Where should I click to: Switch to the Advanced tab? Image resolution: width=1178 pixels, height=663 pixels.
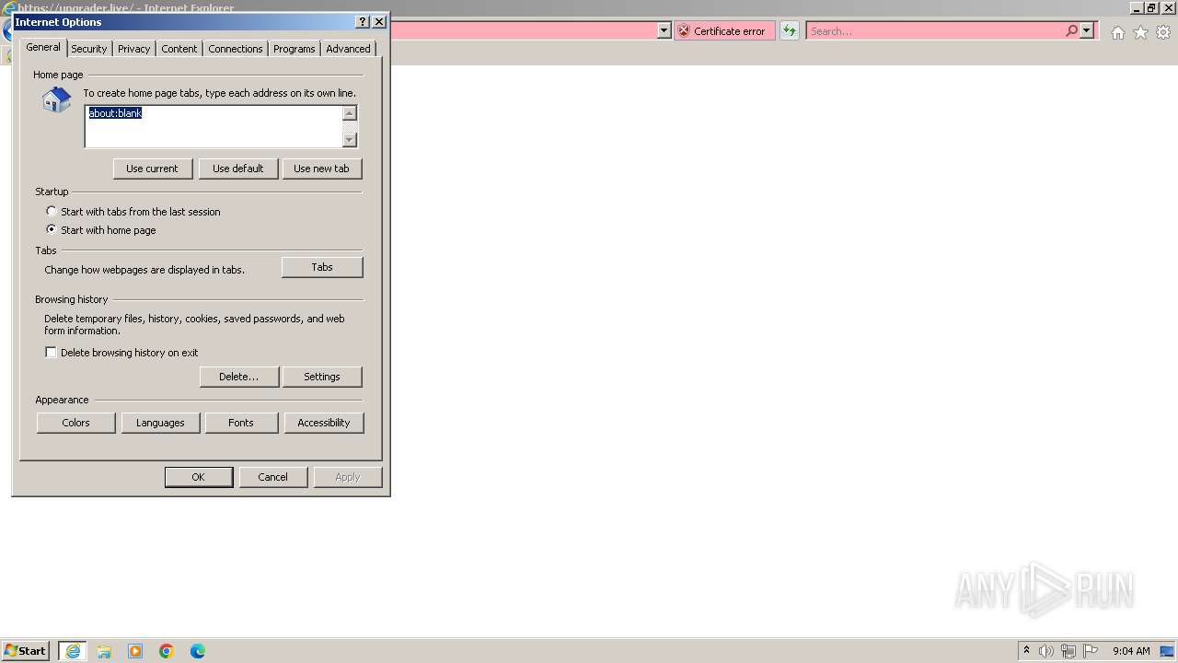pyautogui.click(x=348, y=49)
